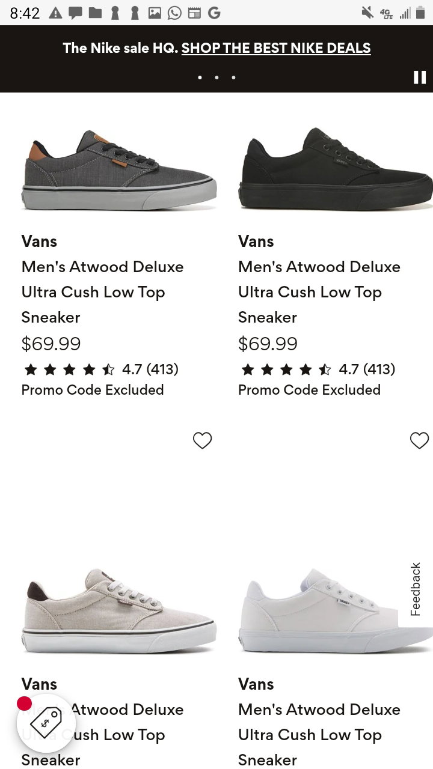Select third carousel dot in banner

click(233, 78)
